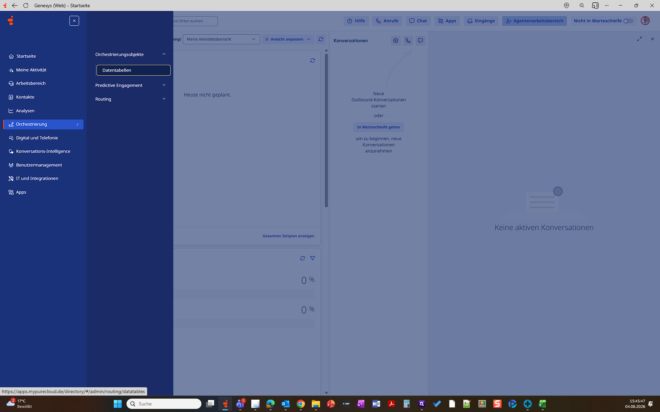Open the user profile avatar

coord(645,21)
